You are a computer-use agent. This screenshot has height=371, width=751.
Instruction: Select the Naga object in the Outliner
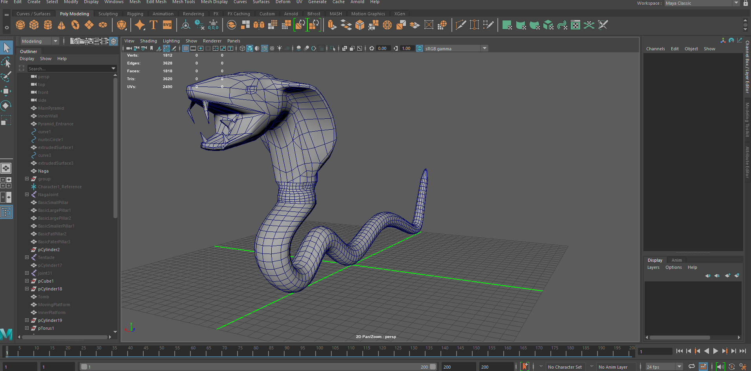pyautogui.click(x=43, y=171)
